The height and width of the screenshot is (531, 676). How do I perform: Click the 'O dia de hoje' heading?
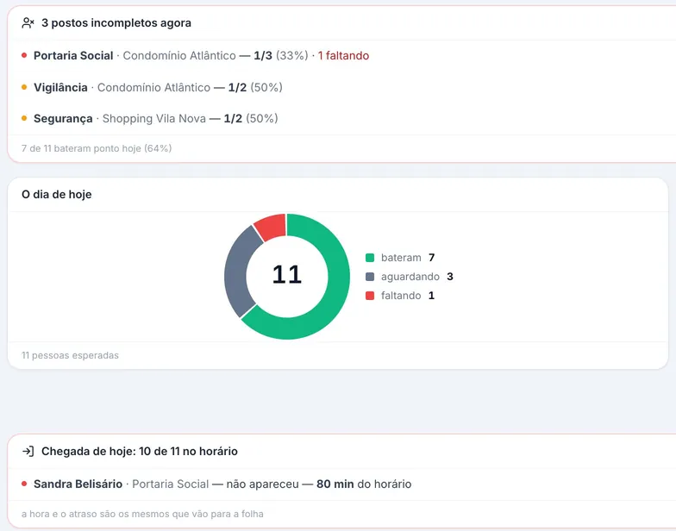pos(57,195)
